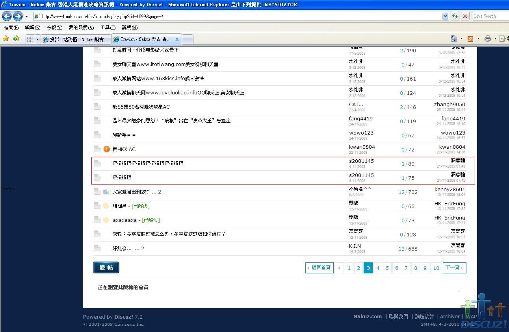
Task: Click poll chart icon beside 大家幾耐出到2村
Action: pyautogui.click(x=106, y=192)
